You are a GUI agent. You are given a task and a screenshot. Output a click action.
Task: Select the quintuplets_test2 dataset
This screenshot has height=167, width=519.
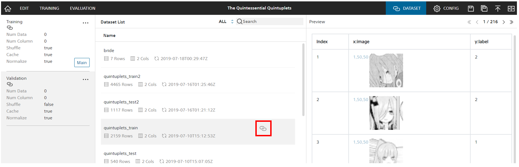pyautogui.click(x=198, y=106)
